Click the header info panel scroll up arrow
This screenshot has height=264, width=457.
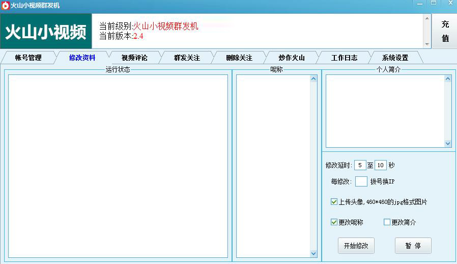pos(427,18)
